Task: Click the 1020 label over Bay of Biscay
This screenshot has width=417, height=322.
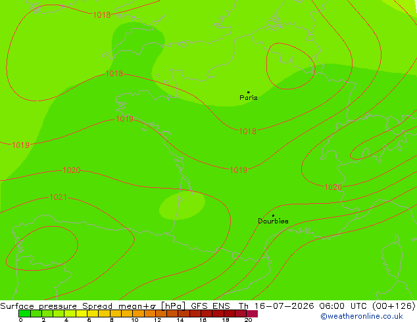Action: [x=71, y=170]
